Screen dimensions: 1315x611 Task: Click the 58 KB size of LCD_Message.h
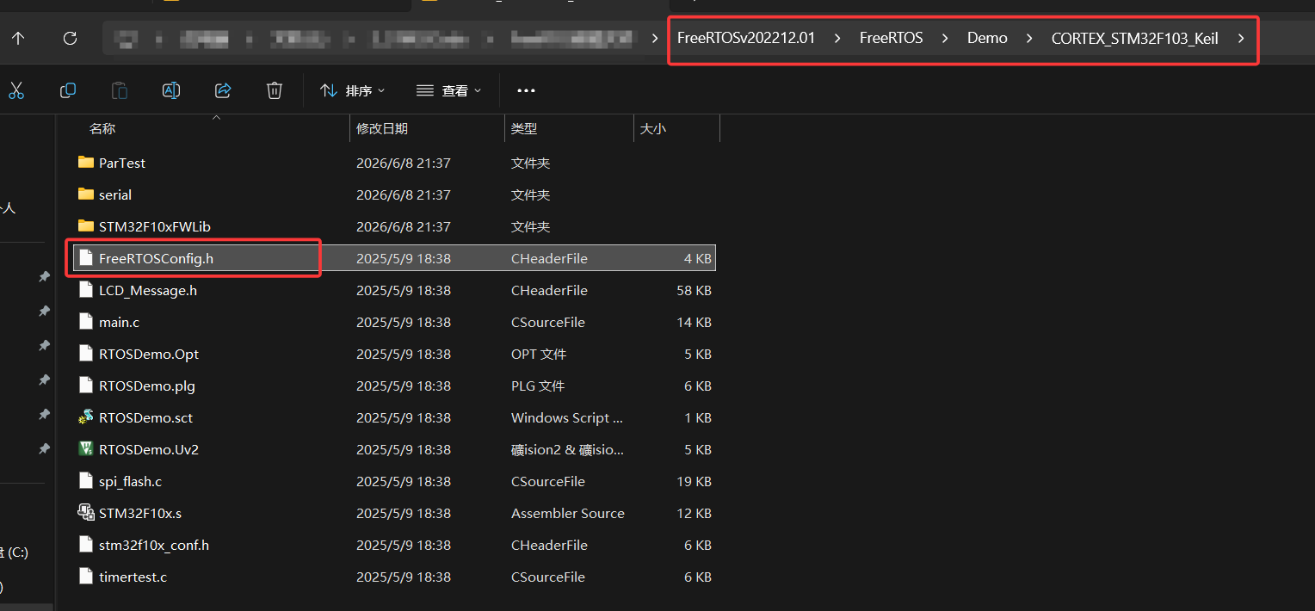tap(694, 290)
